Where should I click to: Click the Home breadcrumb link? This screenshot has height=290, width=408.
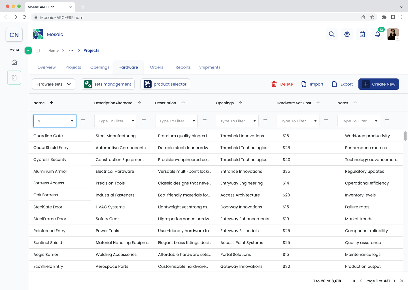54,50
